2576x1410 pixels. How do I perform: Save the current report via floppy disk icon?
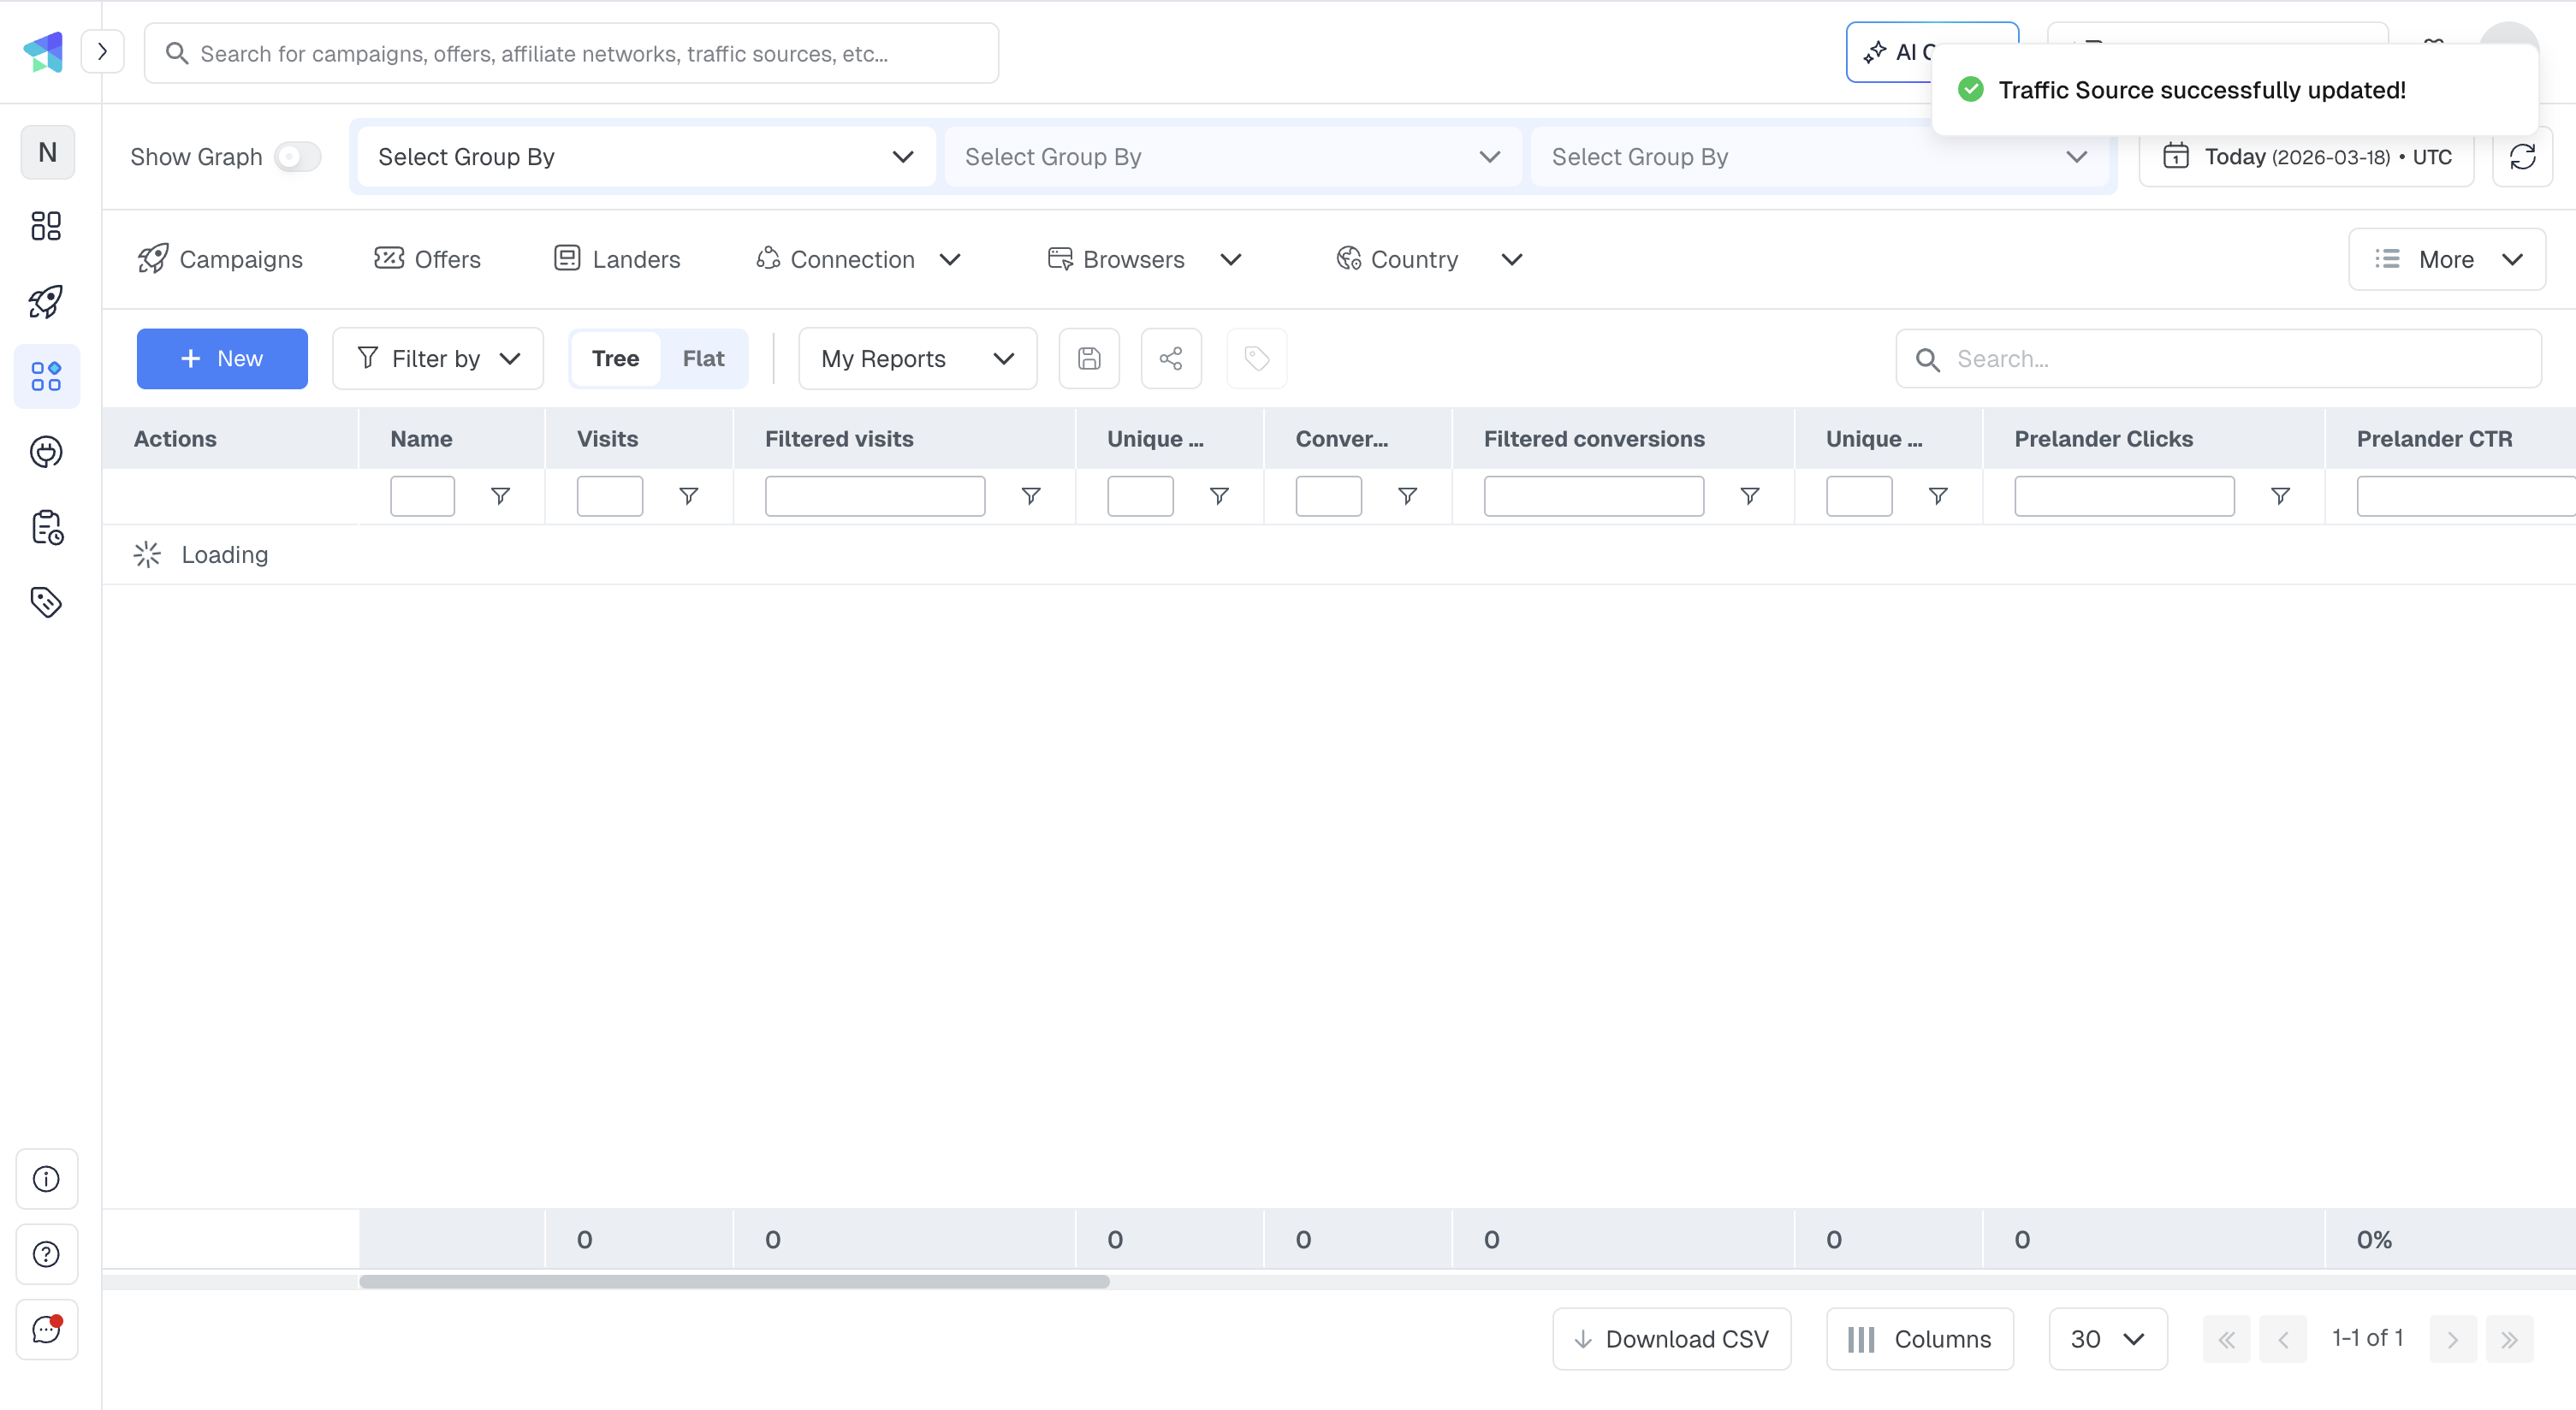pos(1089,358)
